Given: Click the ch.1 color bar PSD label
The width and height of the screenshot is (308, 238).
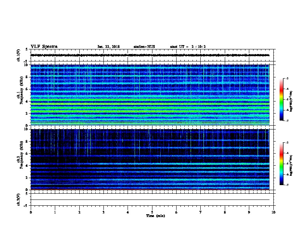Looking at the screenshot, I should coord(291,101).
